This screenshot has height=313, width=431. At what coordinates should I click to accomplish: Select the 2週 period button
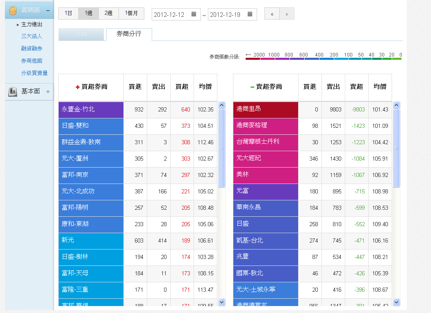[109, 14]
